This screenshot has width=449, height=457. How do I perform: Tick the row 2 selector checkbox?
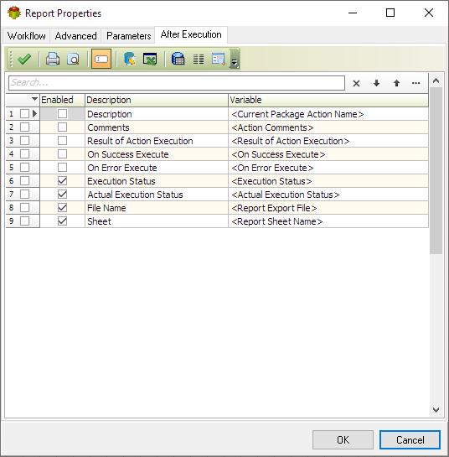click(25, 127)
